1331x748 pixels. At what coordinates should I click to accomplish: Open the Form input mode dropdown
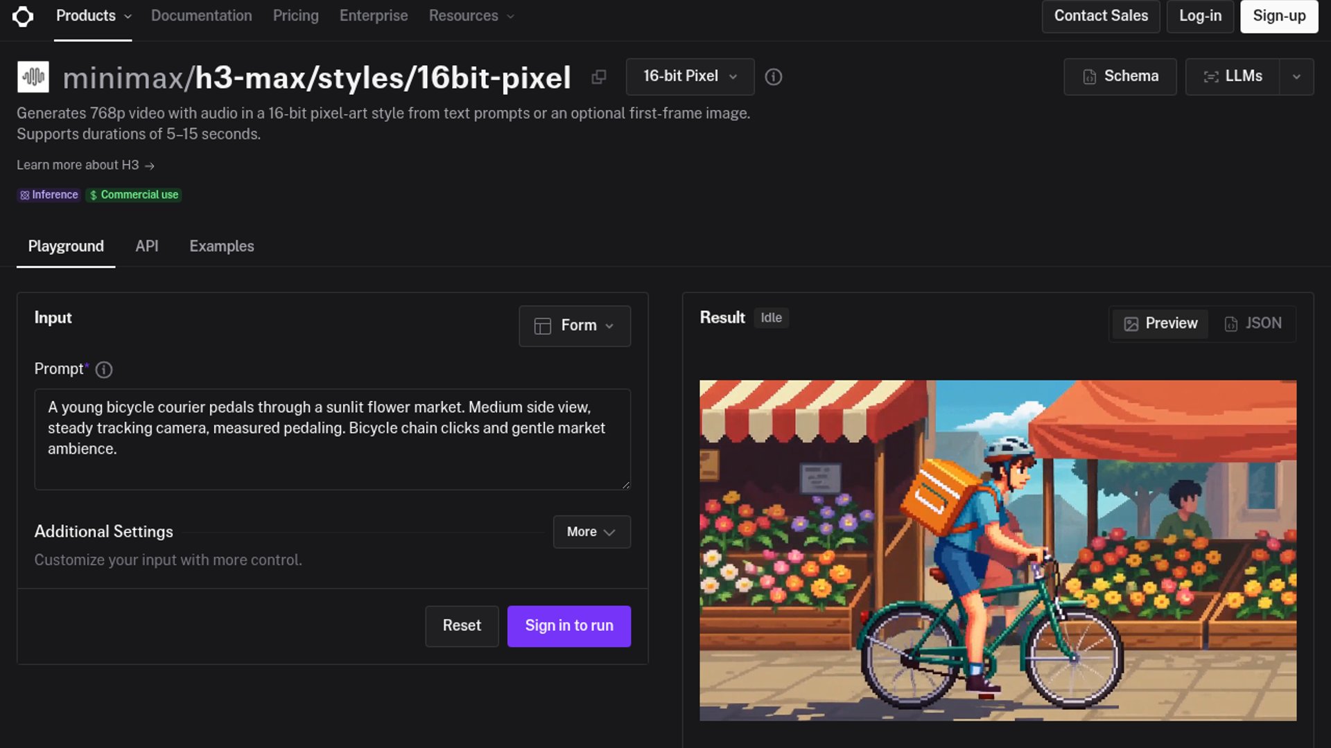point(574,326)
